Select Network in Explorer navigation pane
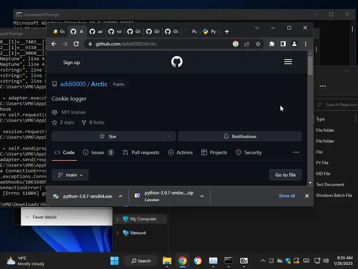This screenshot has height=269, width=358. tap(138, 233)
